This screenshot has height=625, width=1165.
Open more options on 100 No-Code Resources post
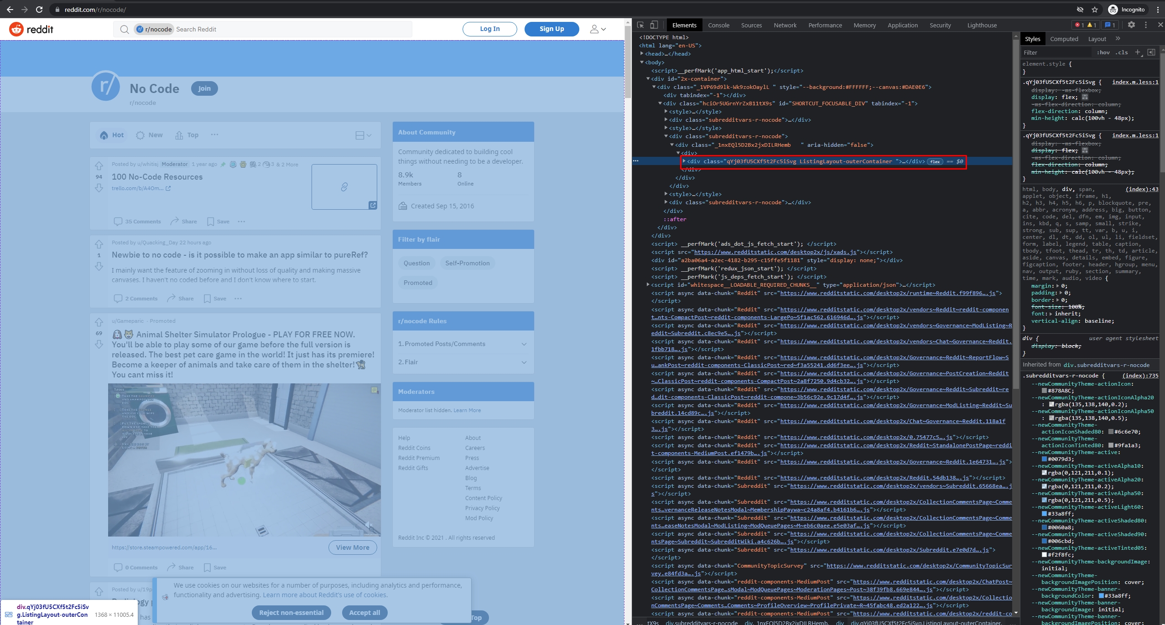241,222
